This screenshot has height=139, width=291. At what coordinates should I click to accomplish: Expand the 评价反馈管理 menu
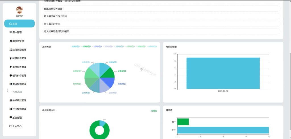(x=20, y=109)
